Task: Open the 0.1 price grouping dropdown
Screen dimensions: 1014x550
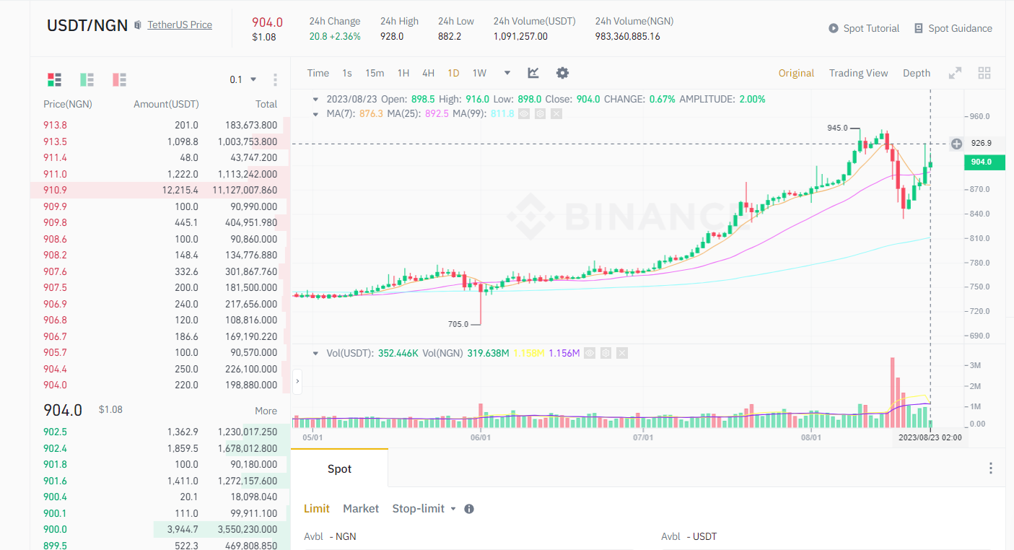Action: (x=242, y=79)
